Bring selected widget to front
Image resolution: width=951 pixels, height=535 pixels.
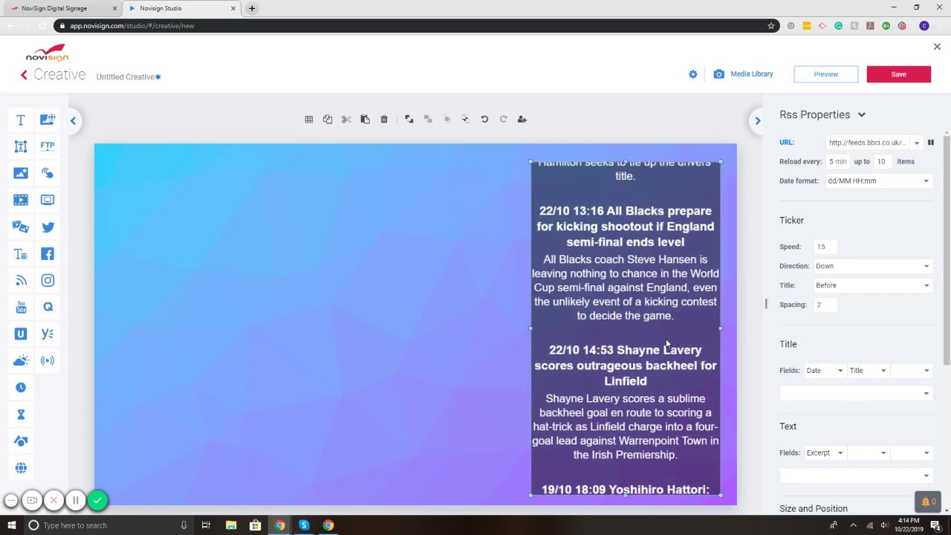point(409,119)
